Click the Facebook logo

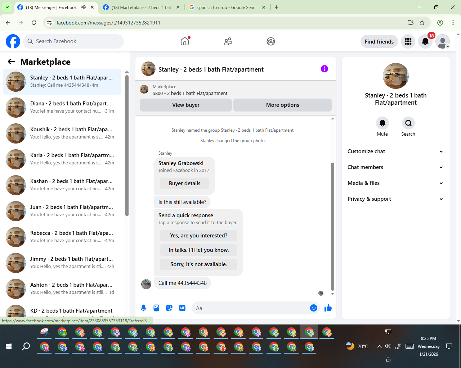pos(13,41)
